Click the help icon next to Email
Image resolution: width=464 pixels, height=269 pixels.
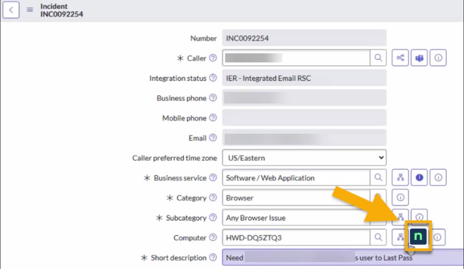pyautogui.click(x=213, y=138)
